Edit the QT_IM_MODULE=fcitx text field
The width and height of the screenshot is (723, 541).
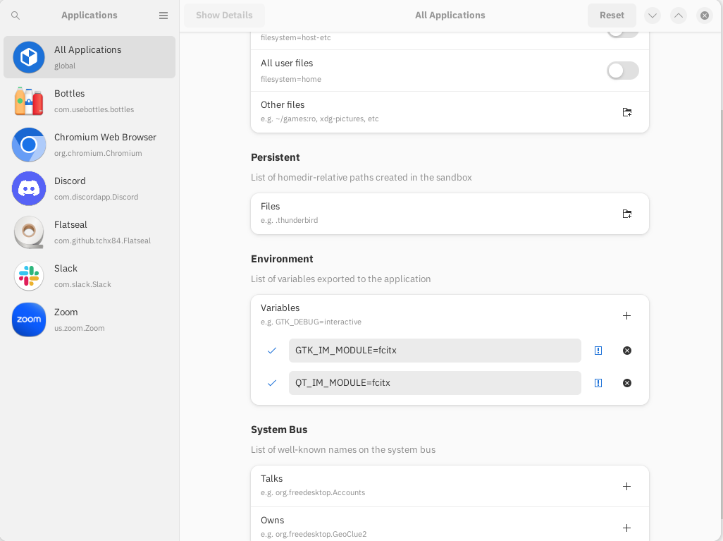435,383
